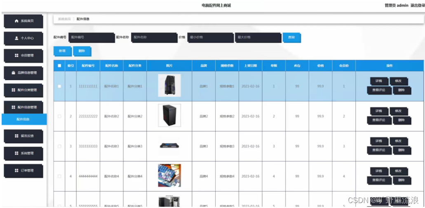Expand 配件分类管理 sidebar menu
Viewport: 425px width, 208px height.
(x=23, y=90)
